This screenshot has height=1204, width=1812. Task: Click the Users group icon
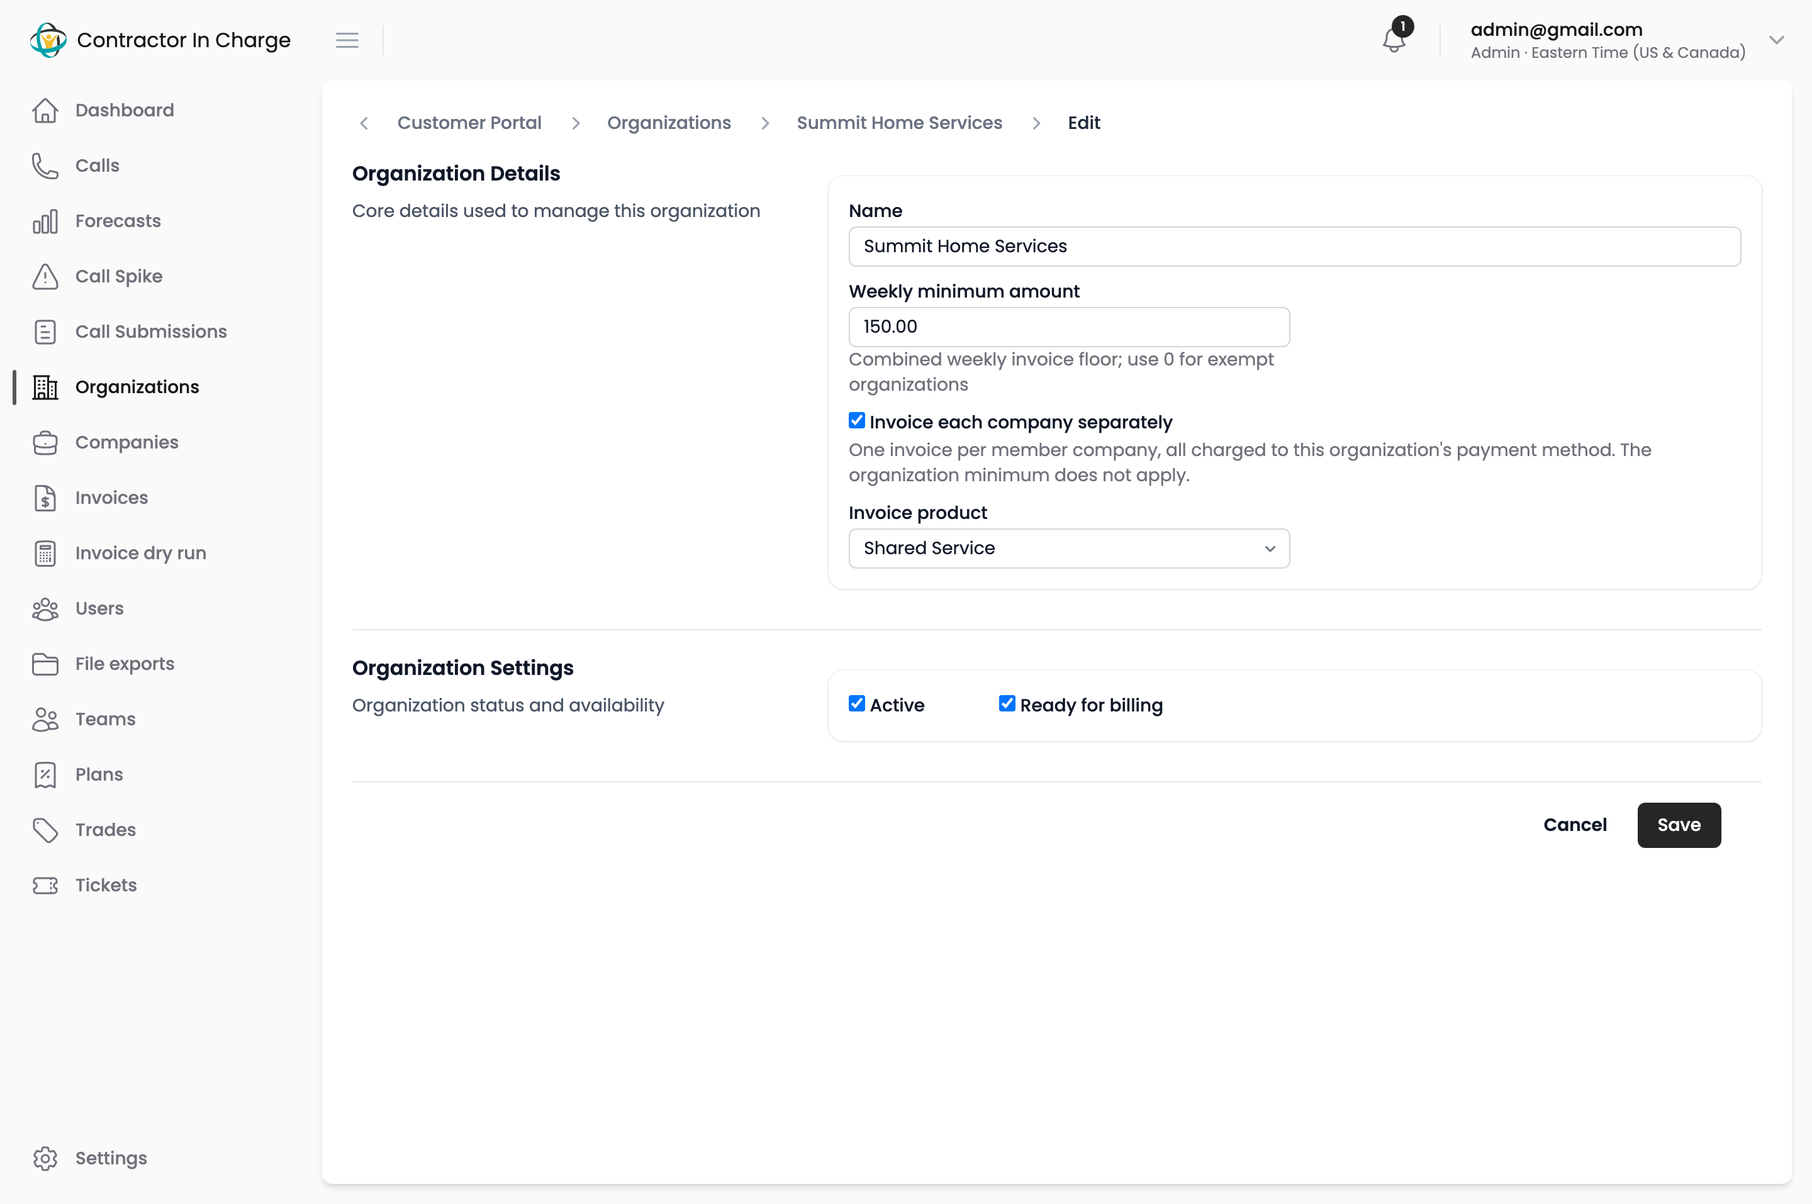(45, 608)
